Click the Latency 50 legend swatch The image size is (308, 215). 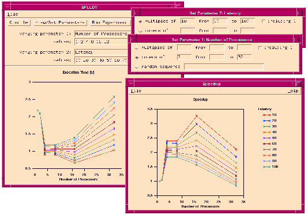(x=267, y=138)
